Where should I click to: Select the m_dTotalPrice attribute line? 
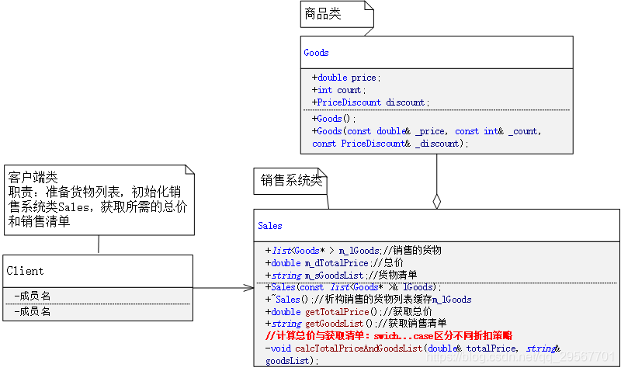tap(335, 262)
